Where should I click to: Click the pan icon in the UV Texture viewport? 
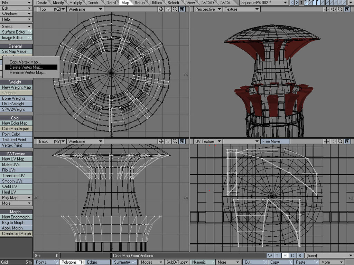[x=327, y=141]
